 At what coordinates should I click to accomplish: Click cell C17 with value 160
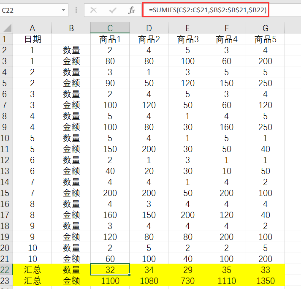tap(110, 215)
